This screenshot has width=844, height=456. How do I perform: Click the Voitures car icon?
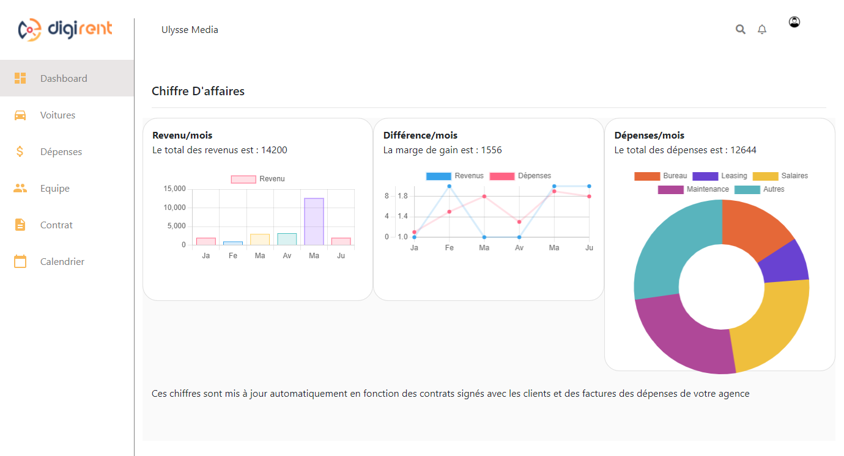pos(20,115)
